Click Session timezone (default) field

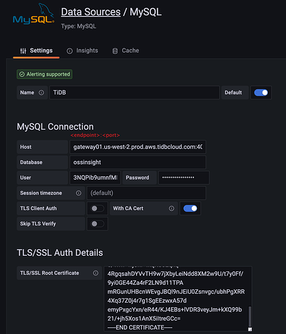(x=146, y=193)
